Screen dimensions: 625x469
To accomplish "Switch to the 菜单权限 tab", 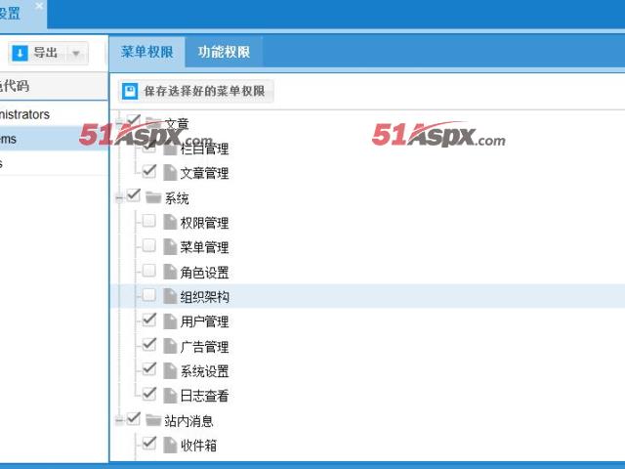I will 146,52.
